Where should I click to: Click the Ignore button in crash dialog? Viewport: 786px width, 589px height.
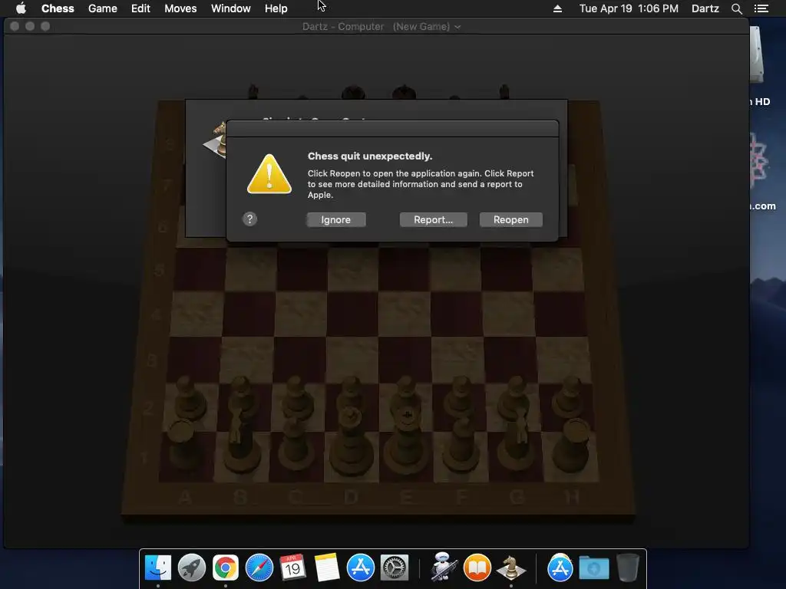[x=336, y=220]
